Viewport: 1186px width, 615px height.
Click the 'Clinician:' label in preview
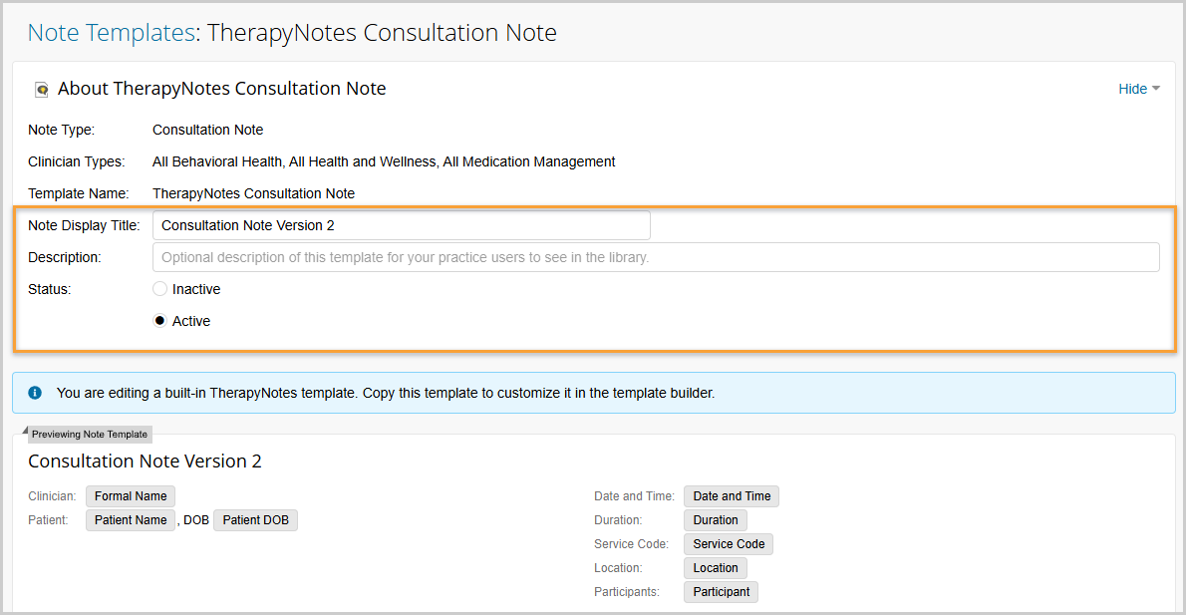(52, 496)
